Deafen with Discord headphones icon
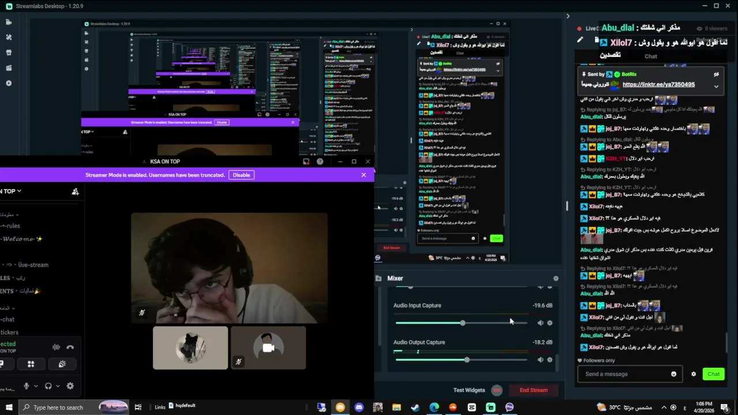The image size is (738, 415). (48, 386)
